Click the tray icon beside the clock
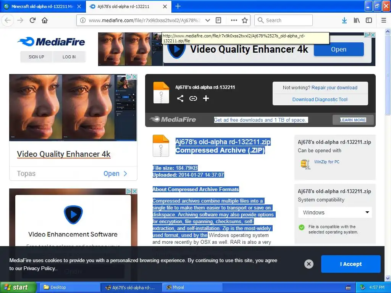The height and width of the screenshot is (293, 391). pos(363,287)
